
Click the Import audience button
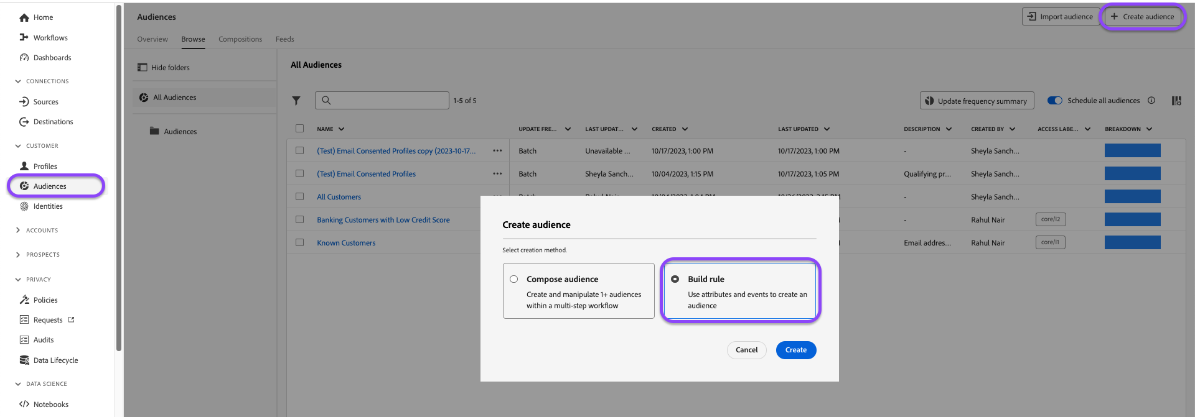1061,17
